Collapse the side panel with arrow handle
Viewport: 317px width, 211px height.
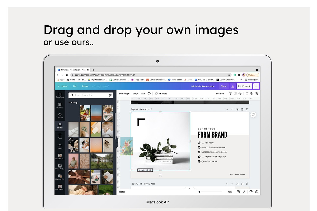(117, 142)
